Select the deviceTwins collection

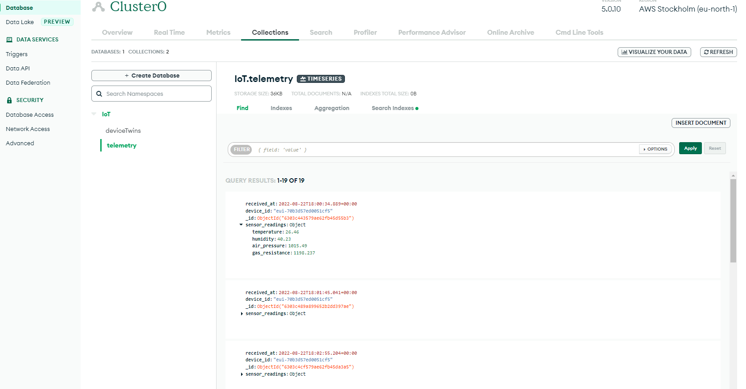click(x=123, y=131)
